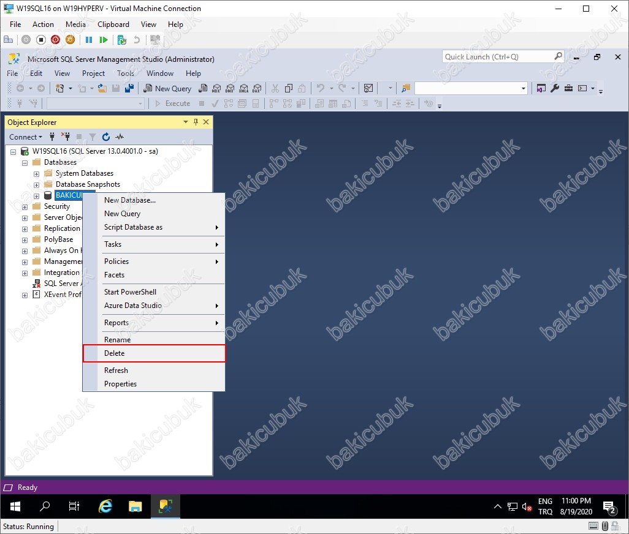Click the Connect plug icon in Object Explorer
The width and height of the screenshot is (629, 534).
pos(52,137)
